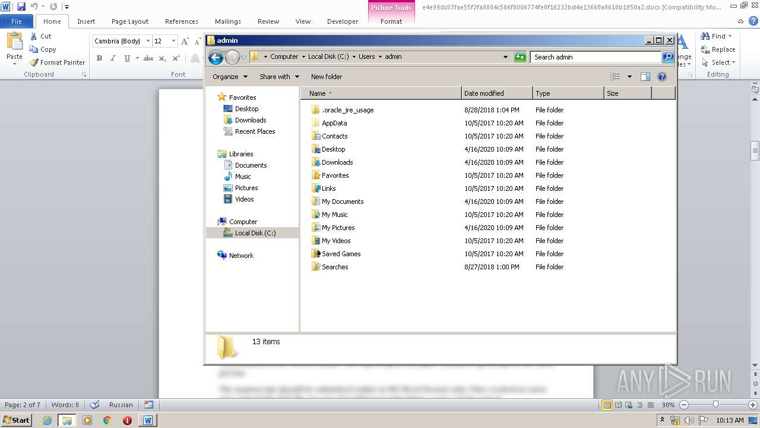This screenshot has height=428, width=760.
Task: Expand the Paste options arrow
Action: [x=14, y=64]
